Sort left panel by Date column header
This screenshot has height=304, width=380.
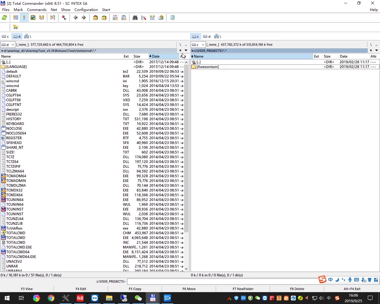click(164, 56)
